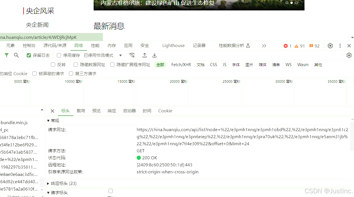Filter requests by CSS

[213, 65]
